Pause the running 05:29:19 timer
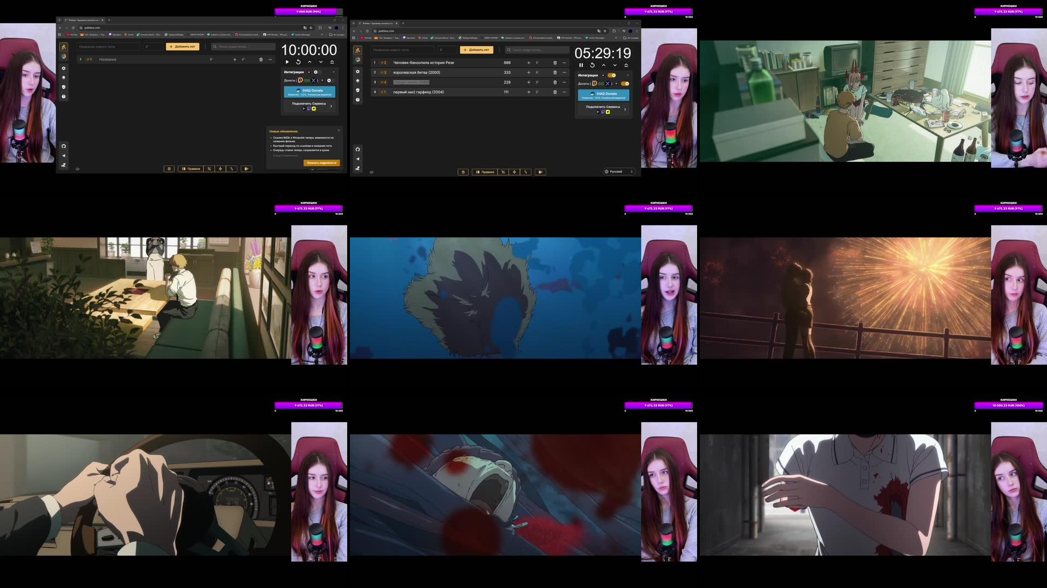This screenshot has height=588, width=1047. [581, 65]
